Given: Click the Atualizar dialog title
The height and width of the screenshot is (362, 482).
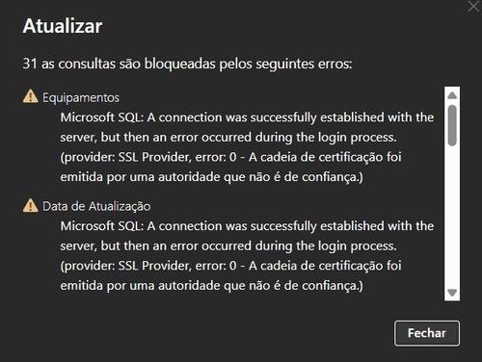Looking at the screenshot, I should (63, 26).
